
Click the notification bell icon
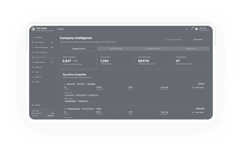(191, 29)
